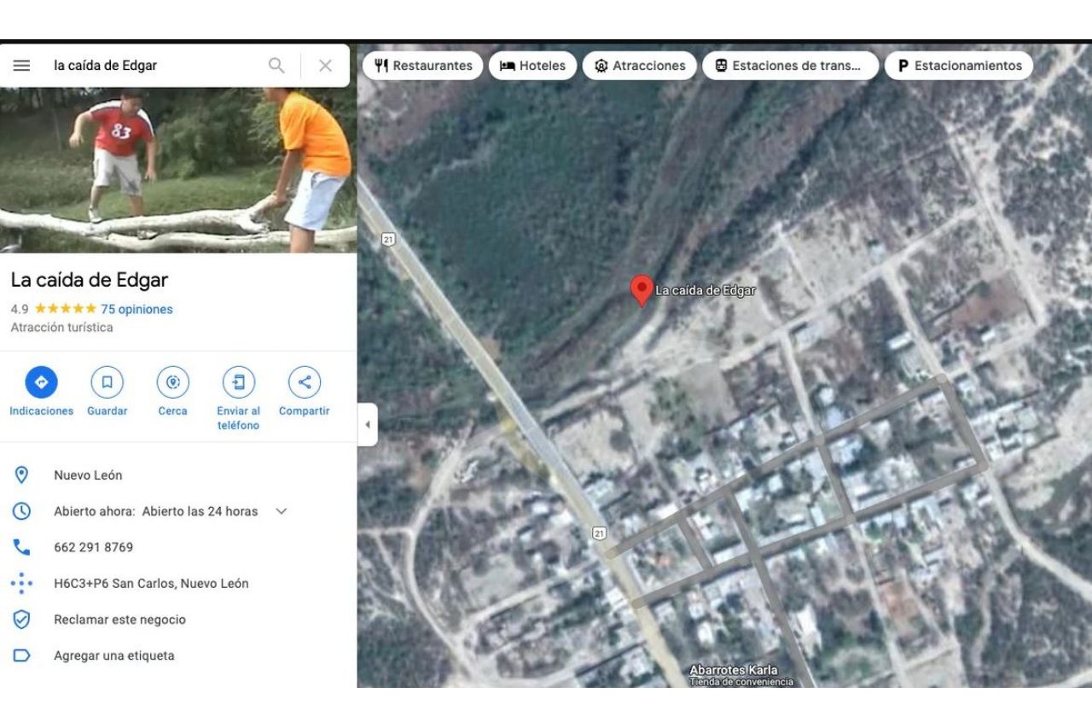
Task: Click the Indicaciones directions icon
Action: click(x=41, y=381)
